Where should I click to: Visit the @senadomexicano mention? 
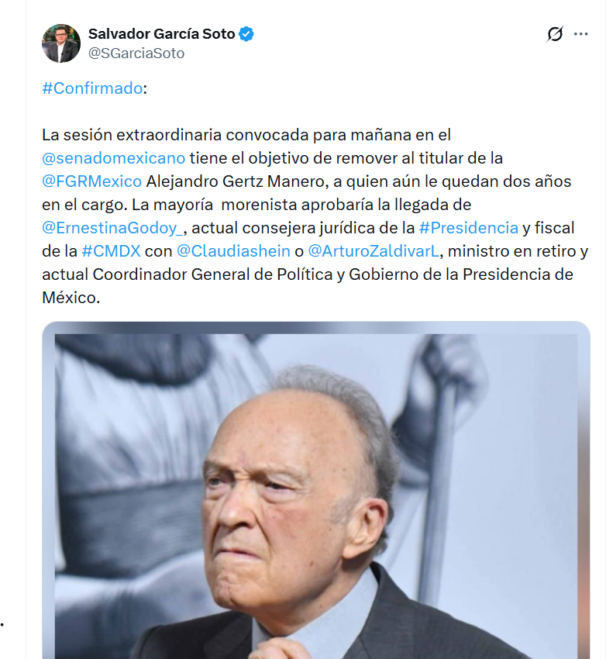[x=114, y=158]
